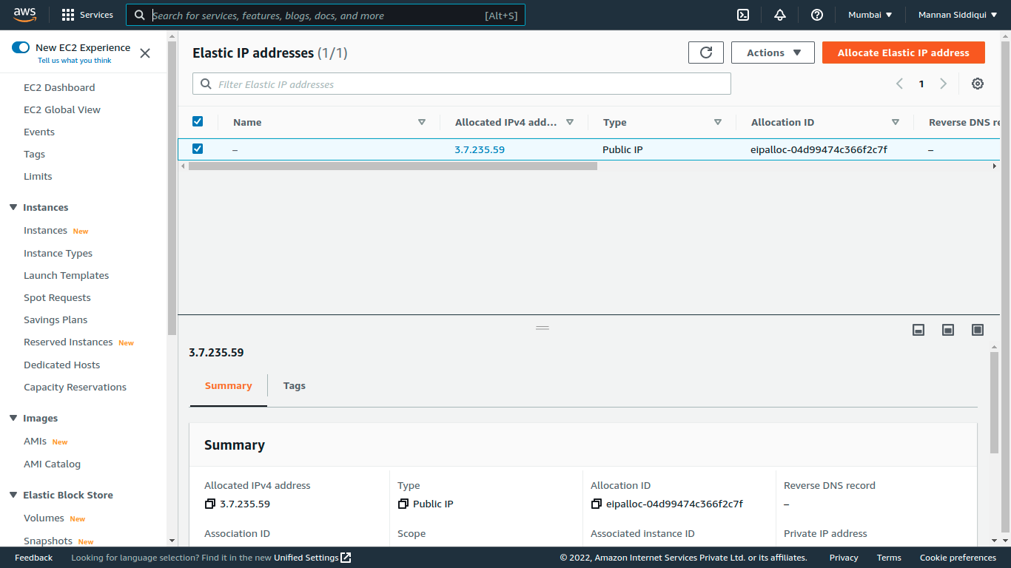
Task: Click the table's horizontal scrollbar
Action: (x=392, y=166)
